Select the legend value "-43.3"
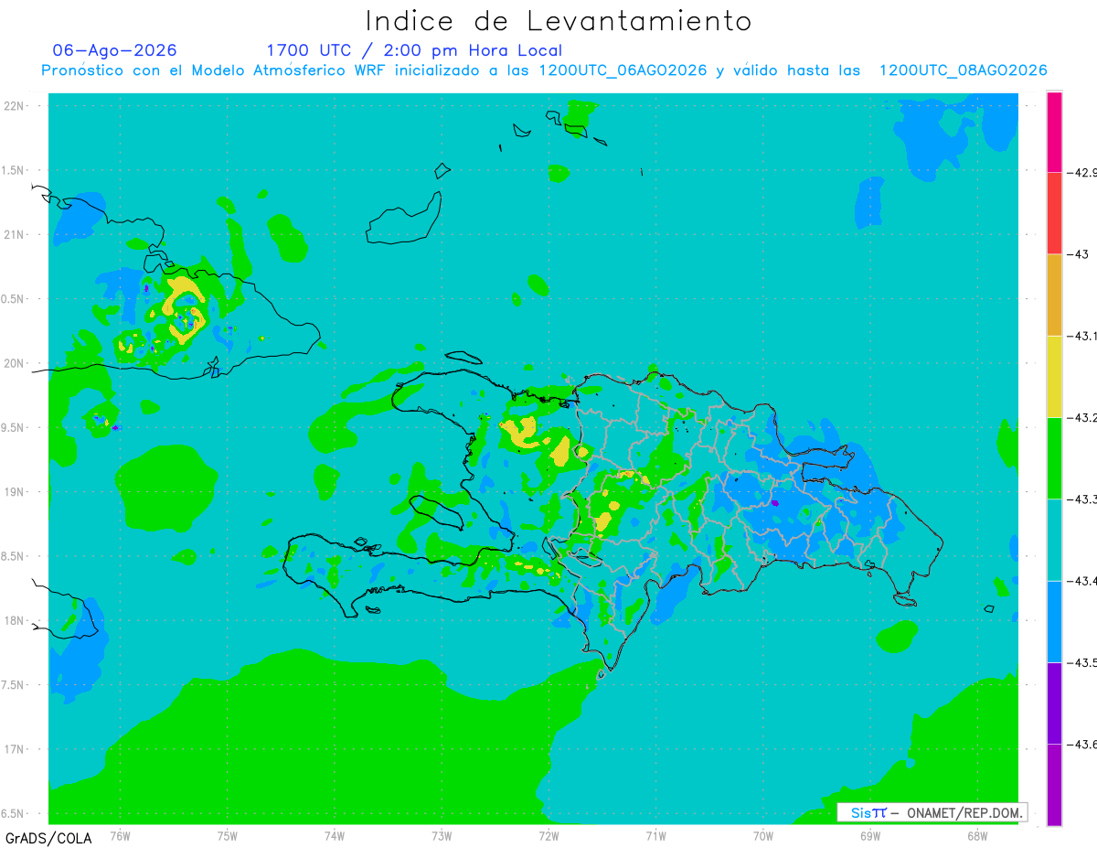 click(1081, 499)
